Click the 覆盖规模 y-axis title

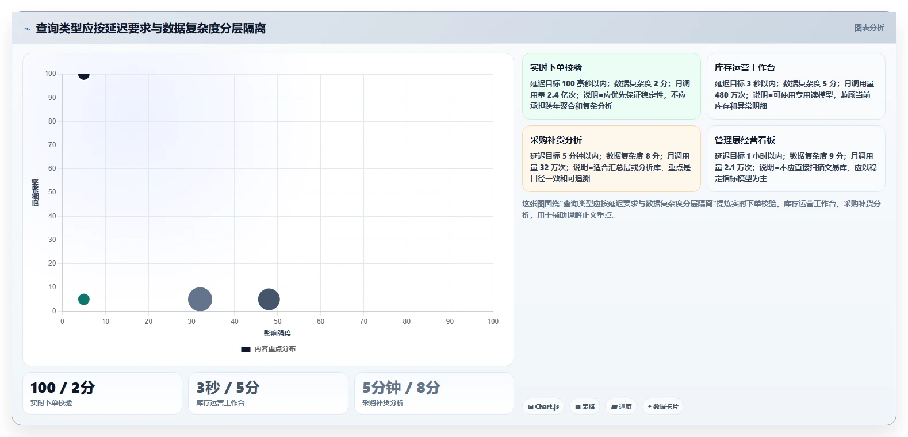(x=35, y=193)
